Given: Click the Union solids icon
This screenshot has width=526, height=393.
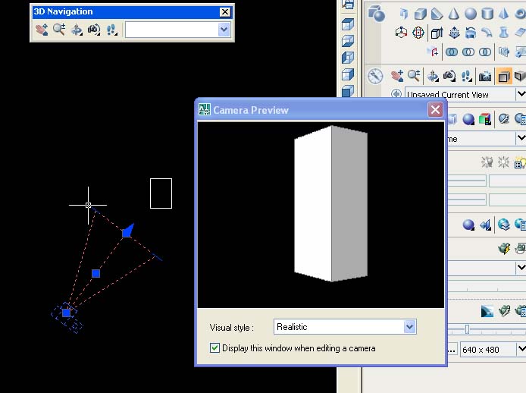Looking at the screenshot, I should 452,52.
